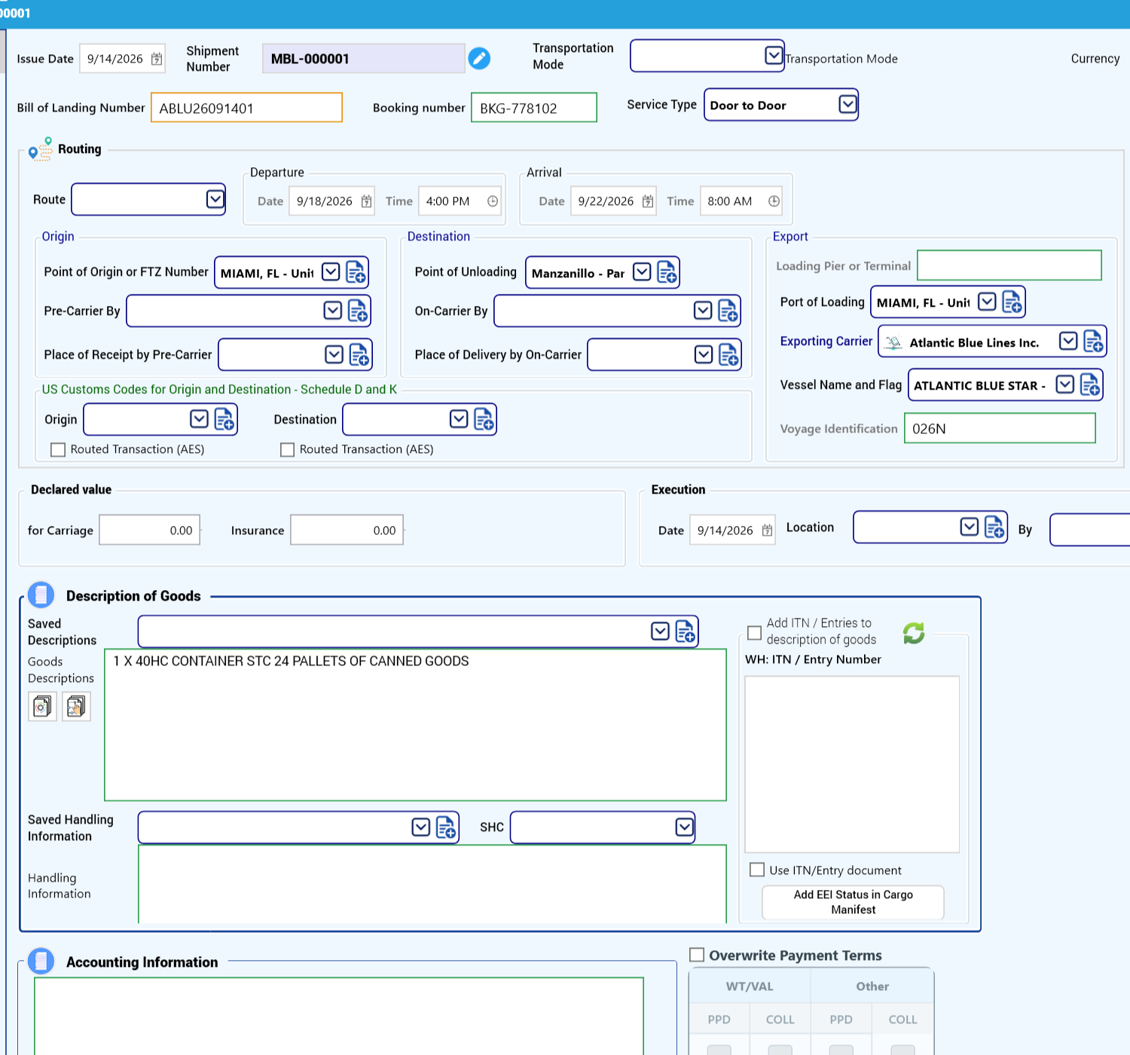Enable Add ITN / Entries to description
This screenshot has width=1130, height=1055.
[754, 632]
